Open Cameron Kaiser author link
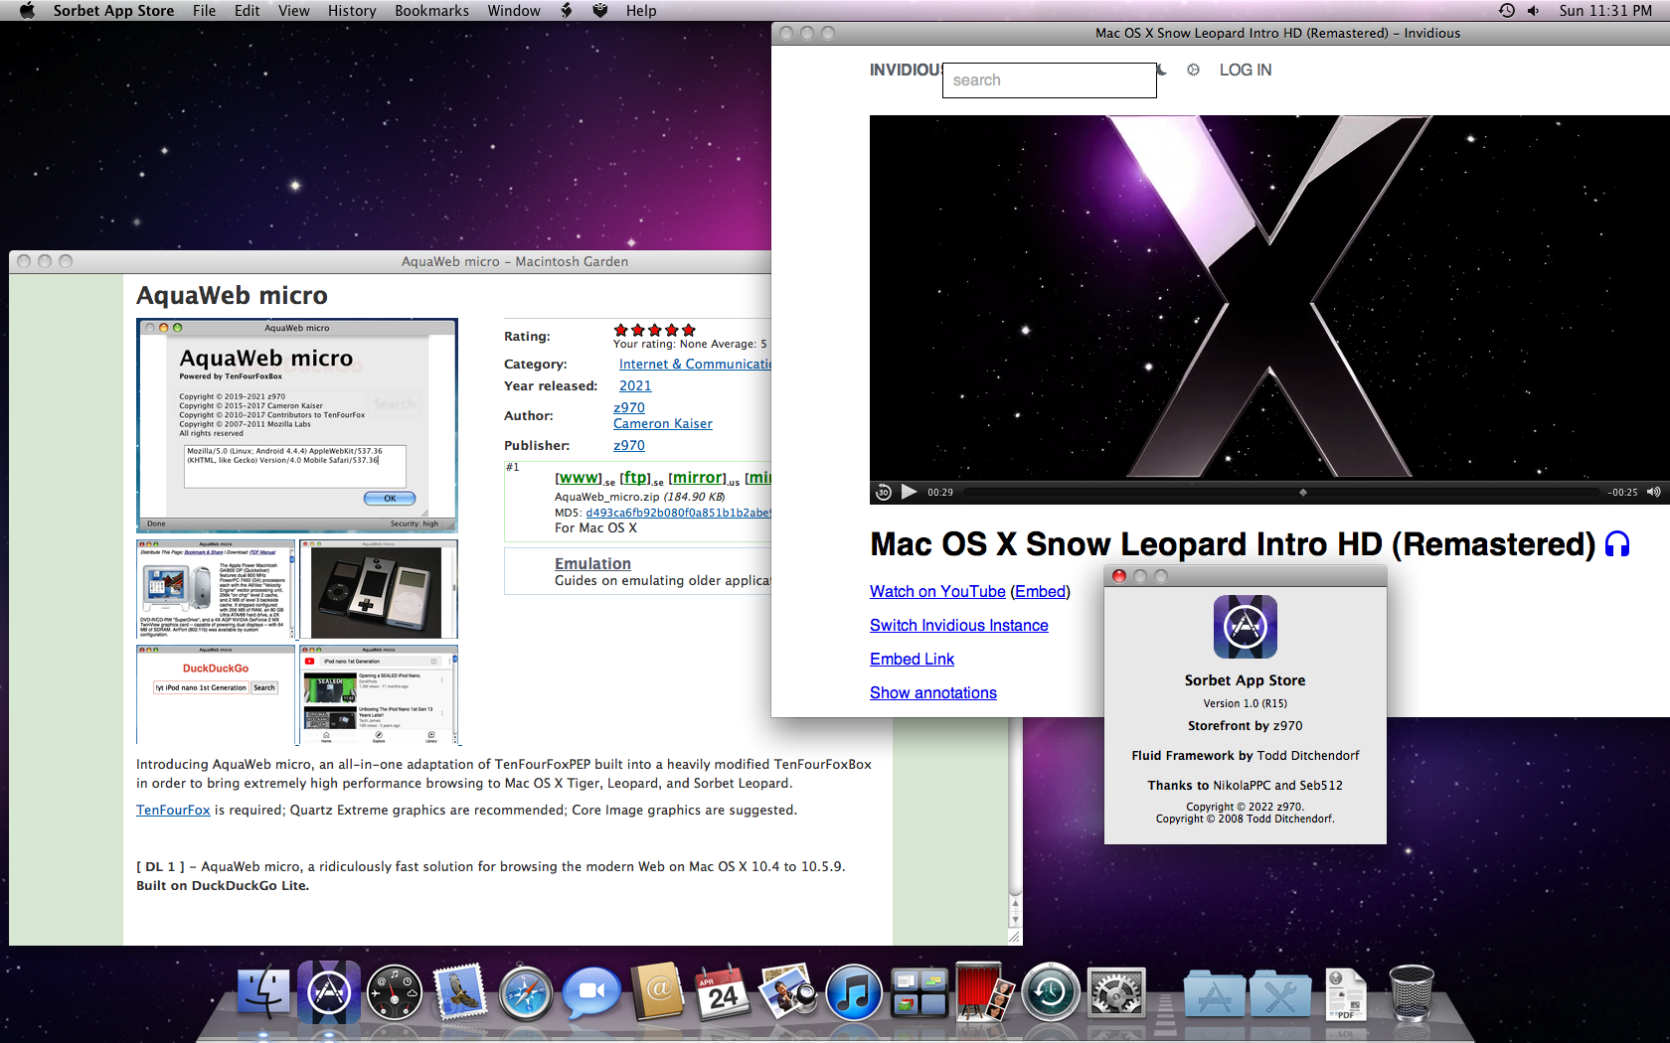Screen dimensions: 1670x1043 click(x=663, y=423)
